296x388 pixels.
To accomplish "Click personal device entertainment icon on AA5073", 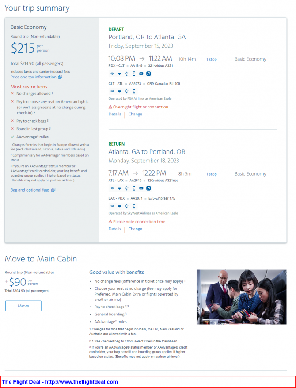I will (134, 92).
